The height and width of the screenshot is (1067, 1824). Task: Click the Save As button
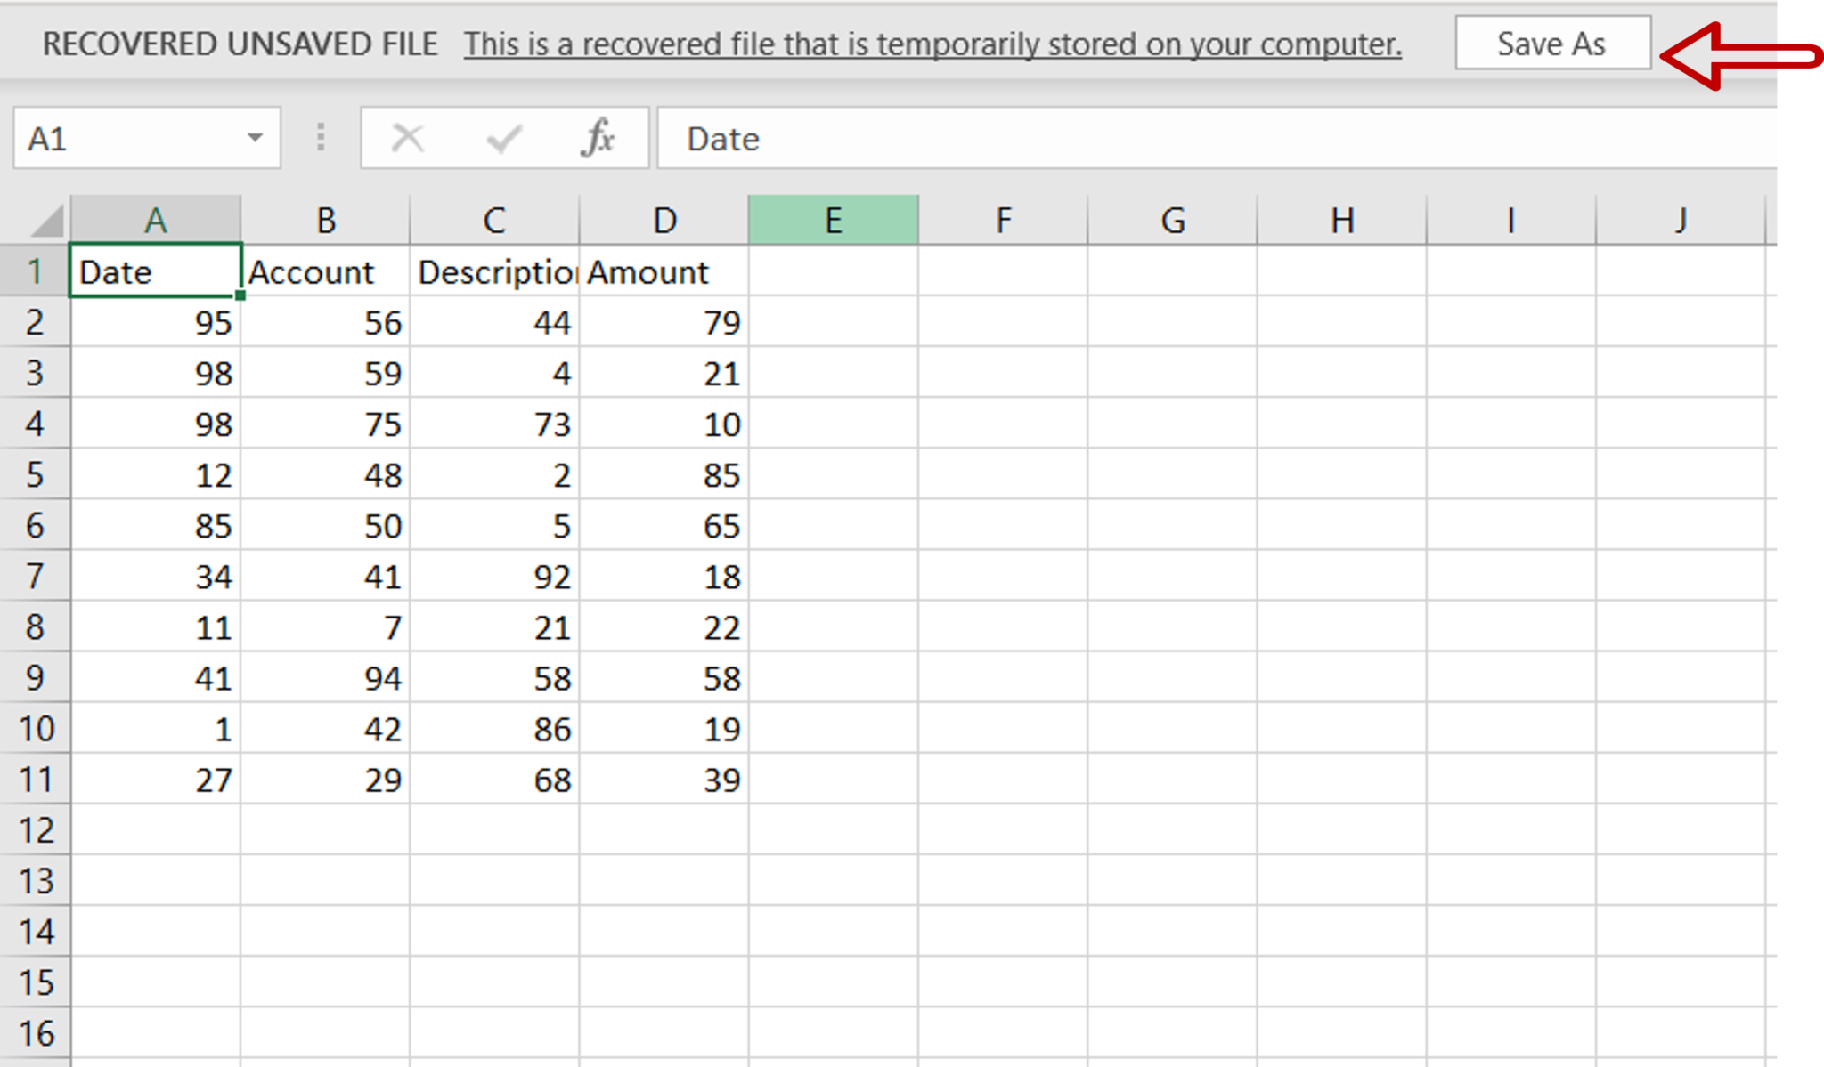point(1552,43)
